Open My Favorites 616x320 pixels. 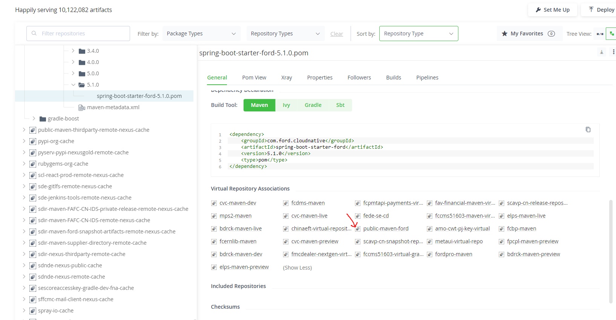click(530, 34)
